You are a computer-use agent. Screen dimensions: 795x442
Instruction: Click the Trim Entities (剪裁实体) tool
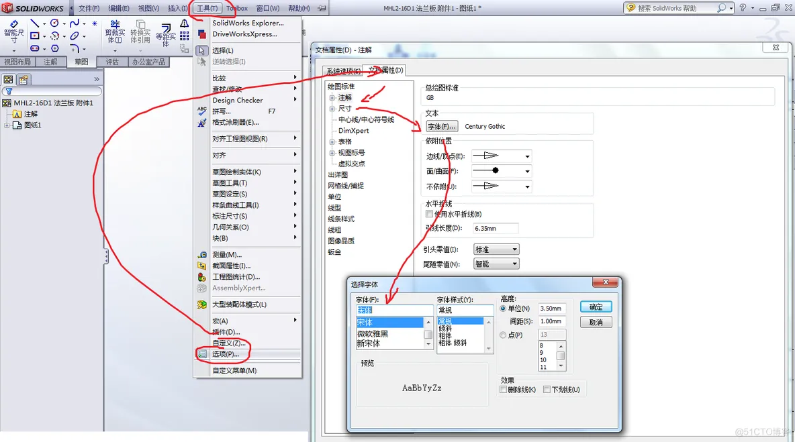tap(115, 32)
